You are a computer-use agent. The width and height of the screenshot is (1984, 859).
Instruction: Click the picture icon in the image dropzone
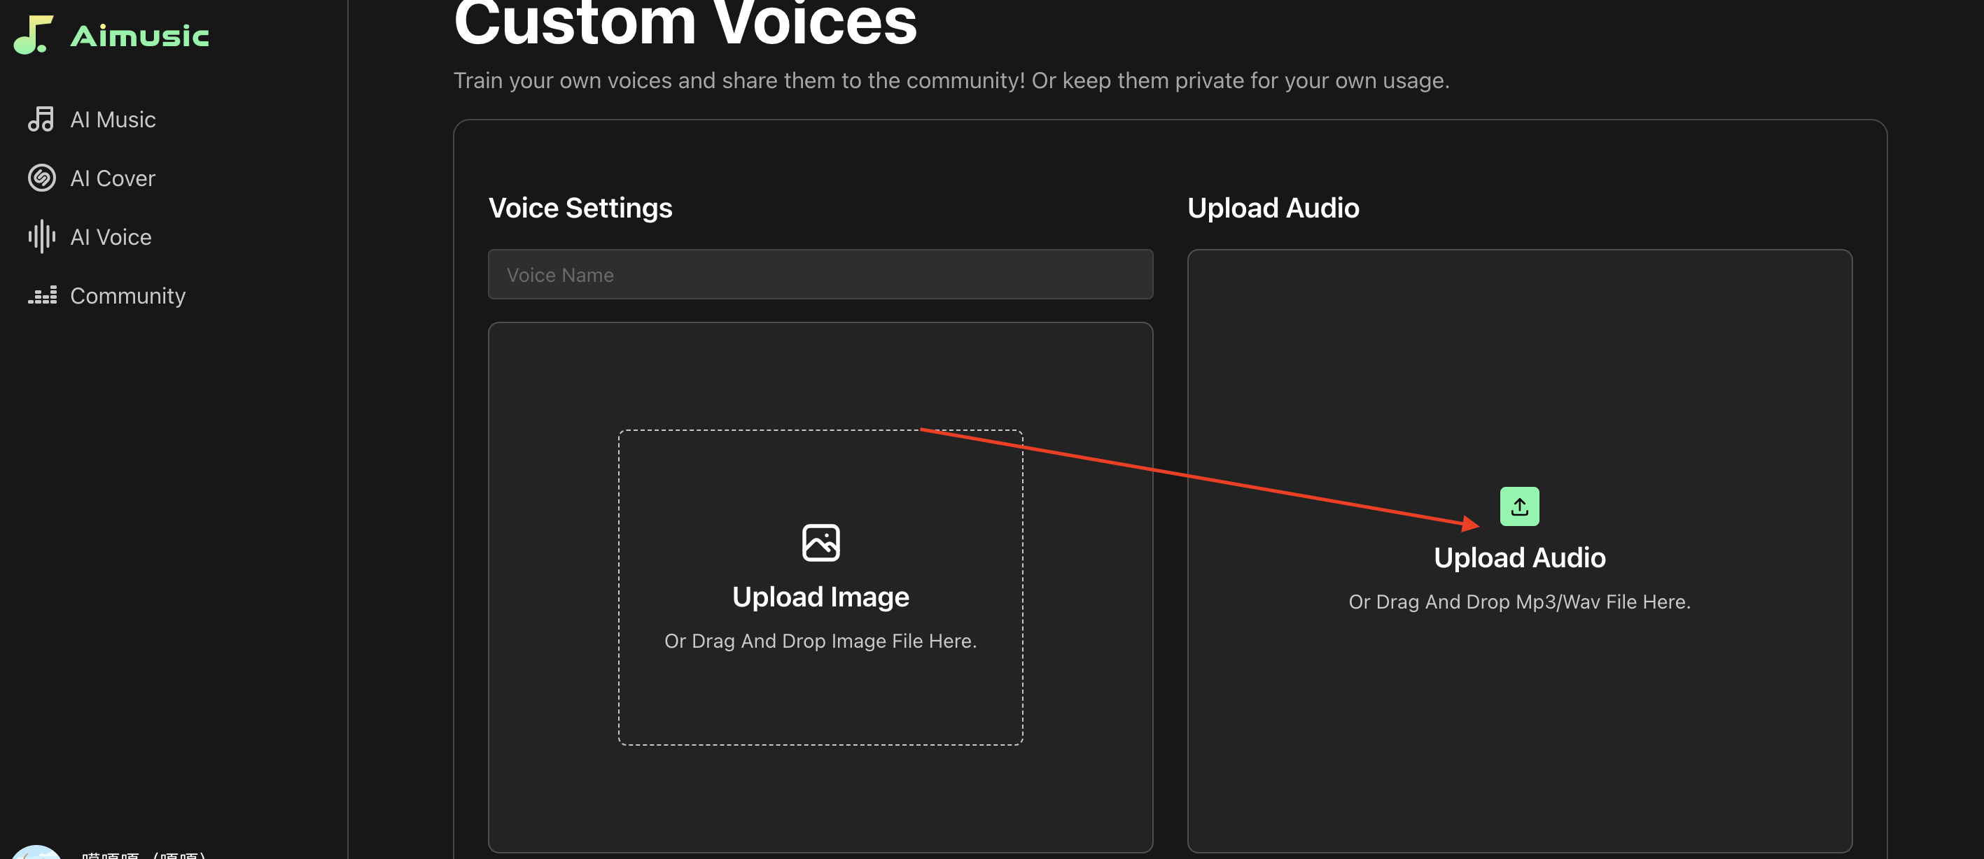(x=820, y=543)
